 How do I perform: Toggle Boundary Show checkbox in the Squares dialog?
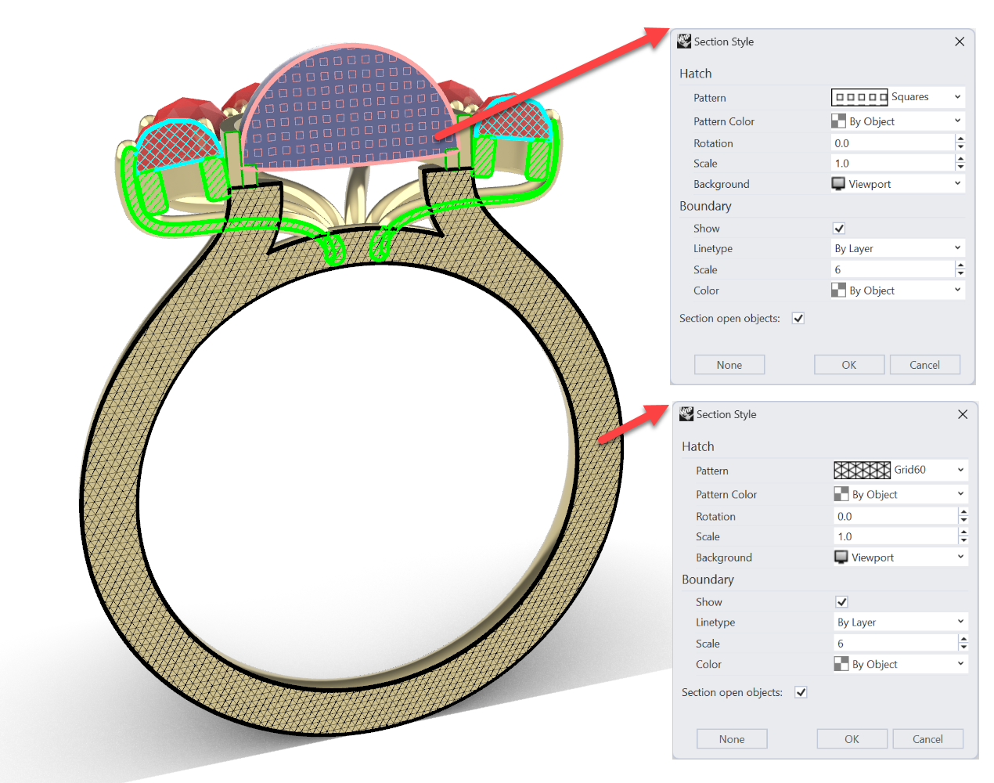pos(839,229)
